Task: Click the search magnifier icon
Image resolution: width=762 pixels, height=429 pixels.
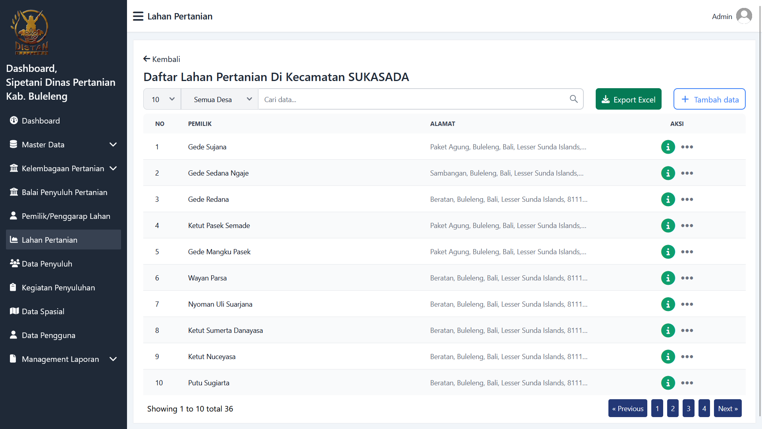Action: click(x=573, y=99)
